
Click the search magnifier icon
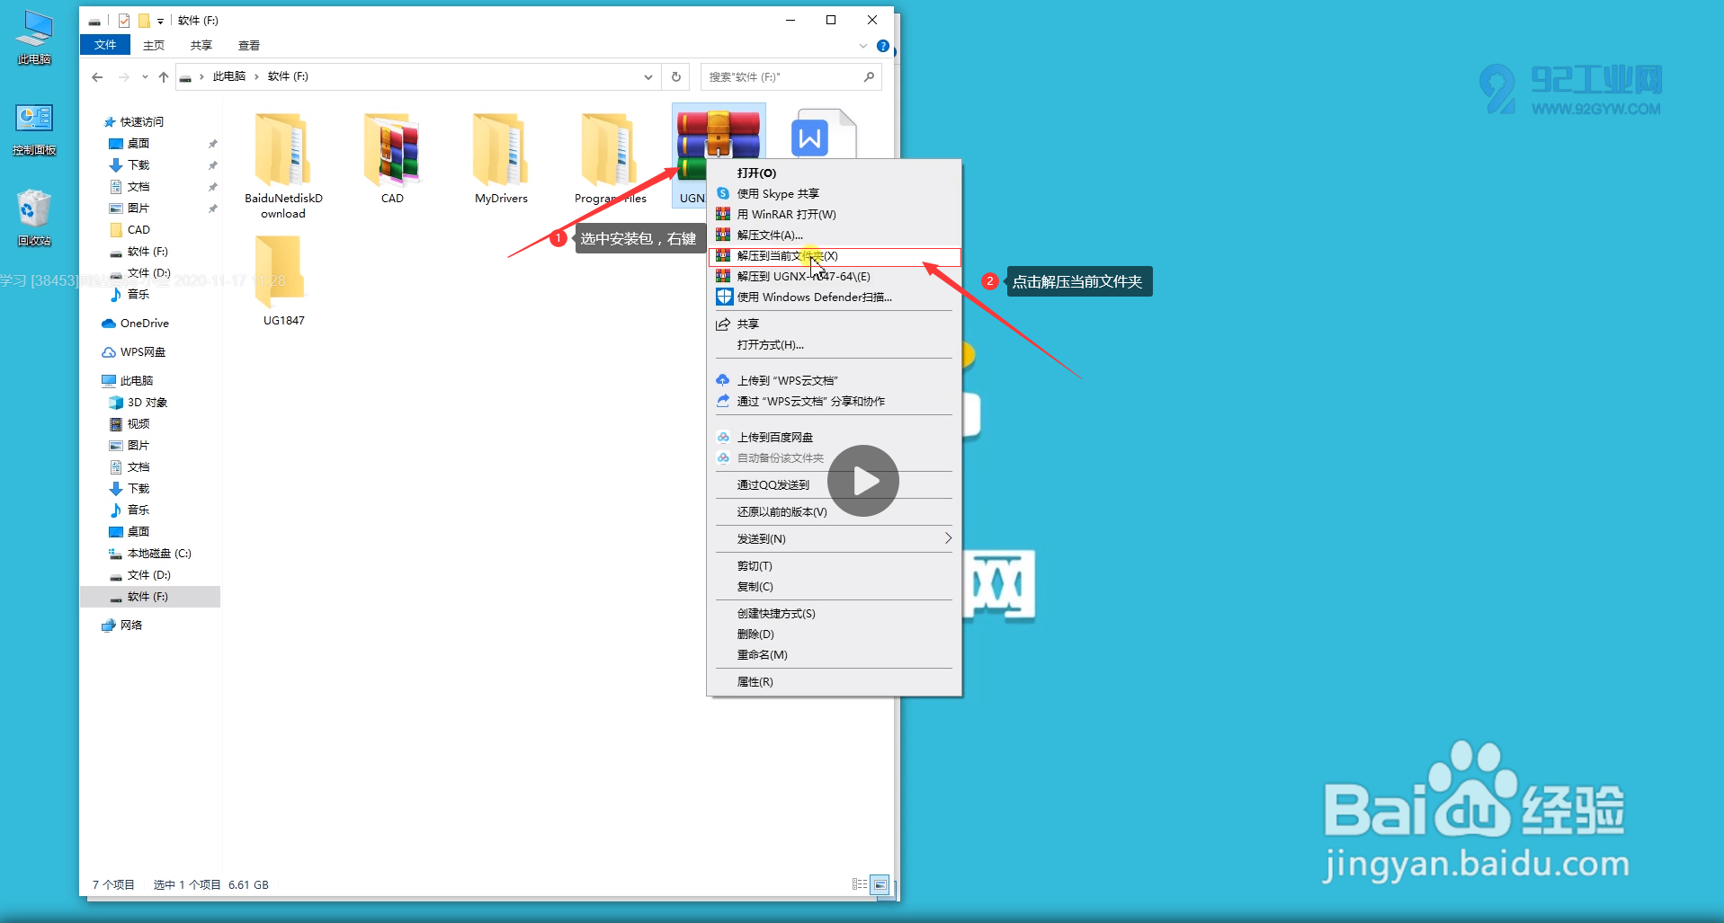(x=869, y=77)
